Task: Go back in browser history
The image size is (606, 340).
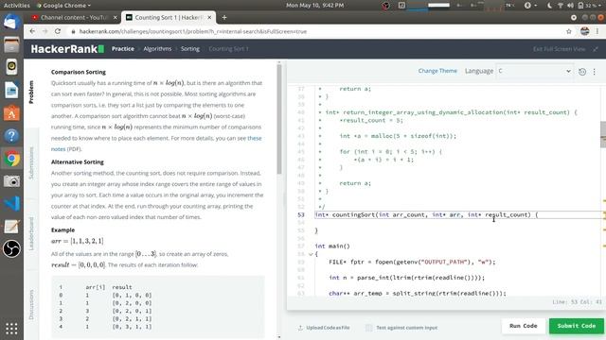Action: point(32,31)
